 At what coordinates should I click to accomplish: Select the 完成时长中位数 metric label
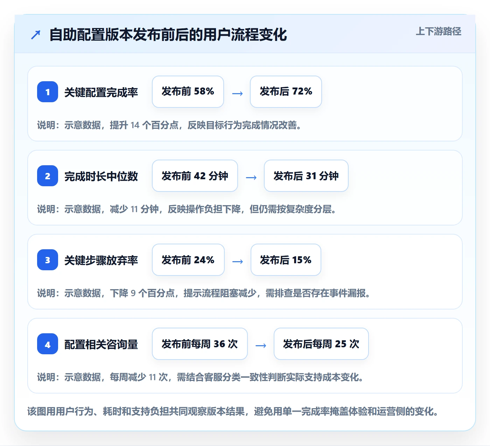point(101,176)
